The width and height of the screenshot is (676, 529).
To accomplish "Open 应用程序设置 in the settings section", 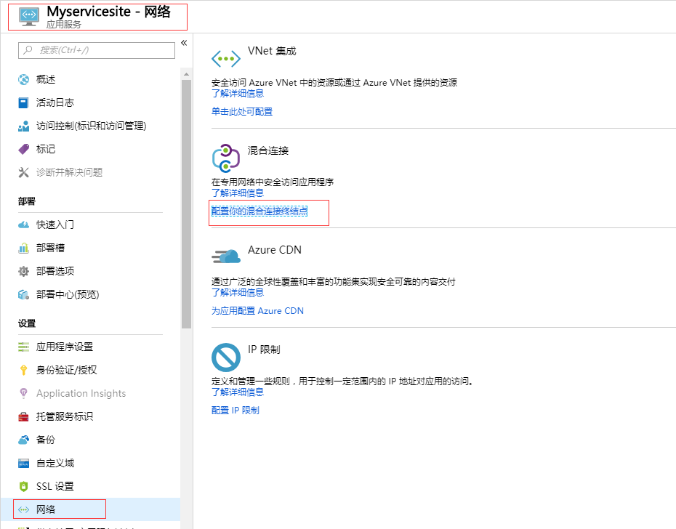I will pos(65,347).
